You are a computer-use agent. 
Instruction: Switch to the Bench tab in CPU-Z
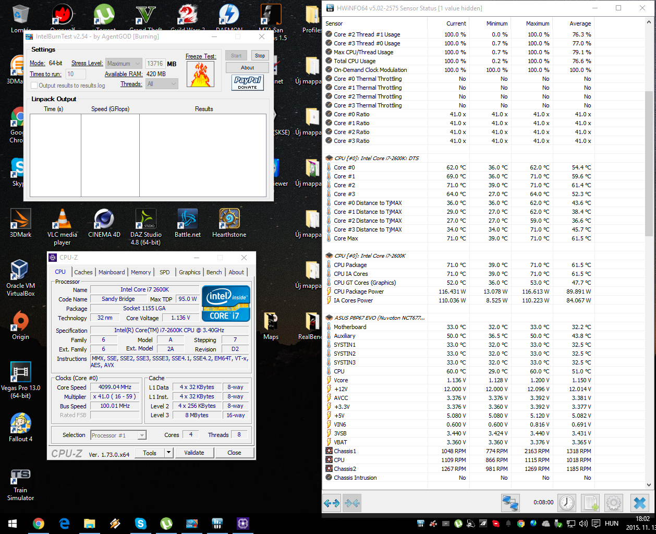pos(214,272)
